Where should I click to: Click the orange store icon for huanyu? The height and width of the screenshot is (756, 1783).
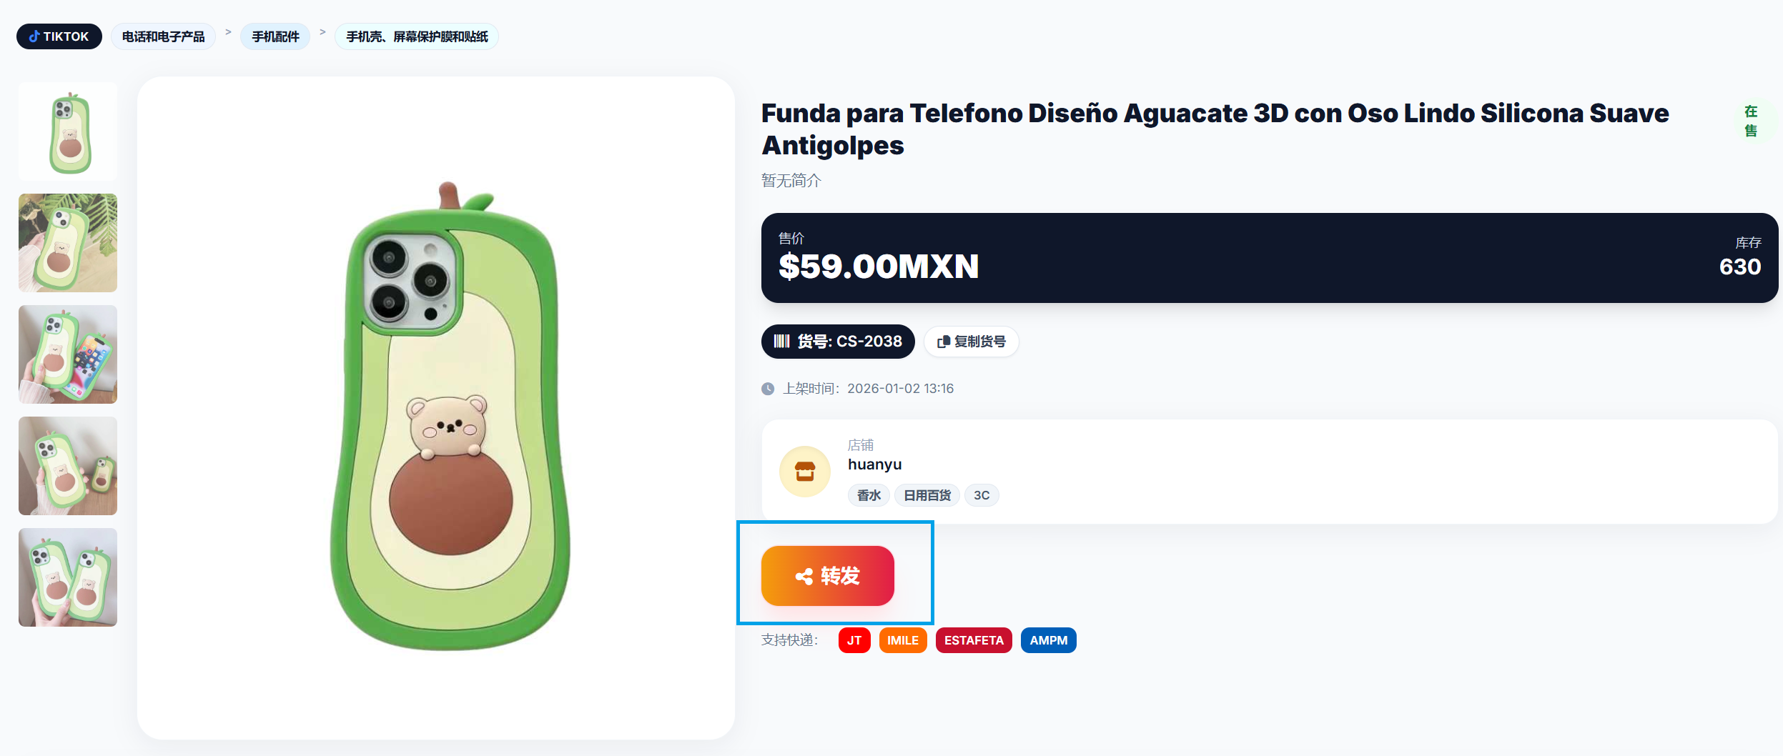[805, 472]
